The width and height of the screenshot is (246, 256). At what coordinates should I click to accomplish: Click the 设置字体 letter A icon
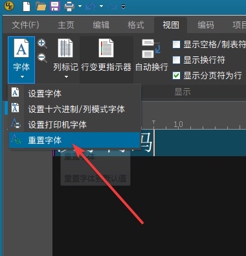15,92
